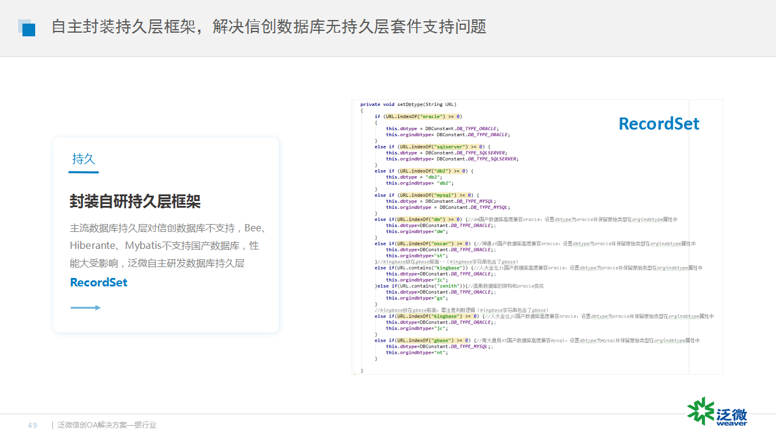
Task: Click the code line private void setDbtype
Action: 408,104
